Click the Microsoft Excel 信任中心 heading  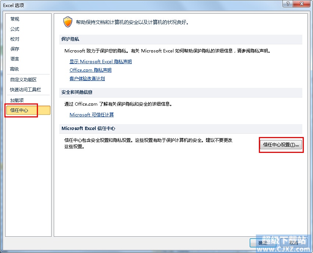point(88,128)
